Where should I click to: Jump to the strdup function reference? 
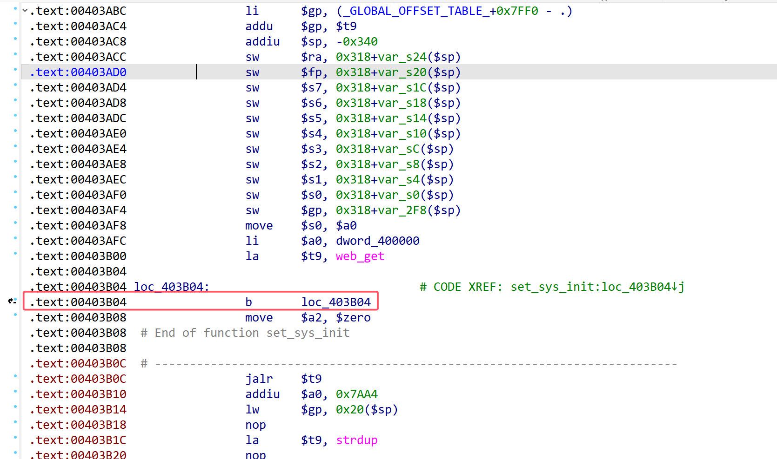[x=357, y=440]
